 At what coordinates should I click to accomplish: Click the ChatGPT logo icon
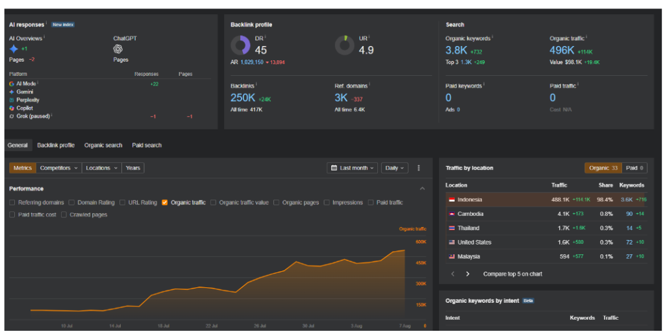[x=118, y=49]
